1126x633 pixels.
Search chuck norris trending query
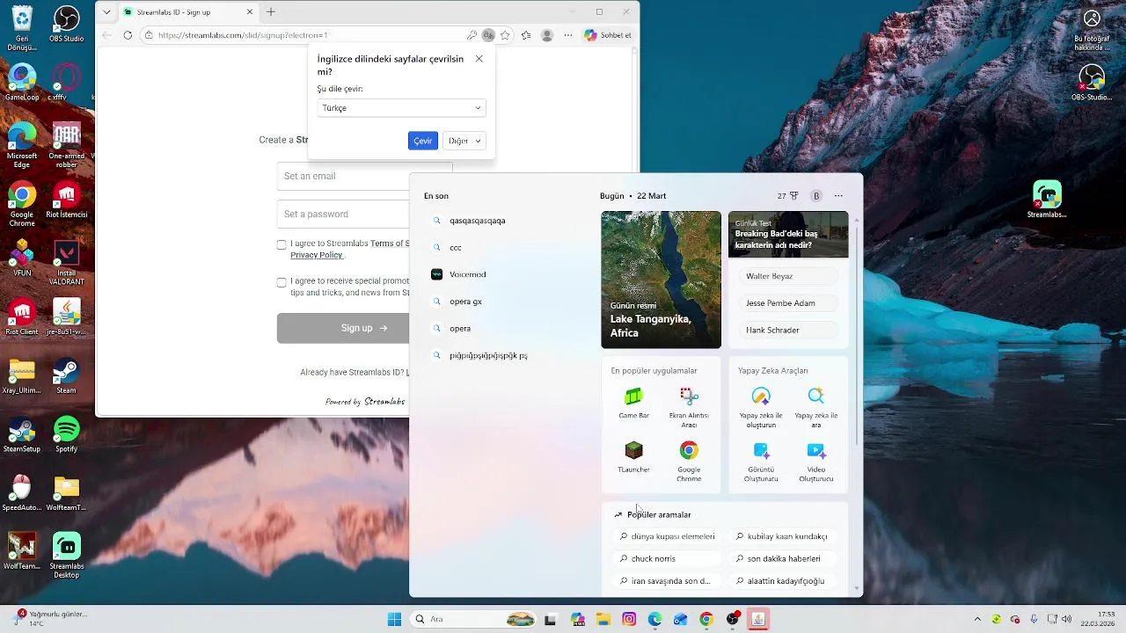pyautogui.click(x=667, y=558)
